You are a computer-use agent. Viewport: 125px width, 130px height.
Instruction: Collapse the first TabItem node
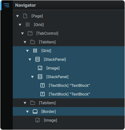25,42
